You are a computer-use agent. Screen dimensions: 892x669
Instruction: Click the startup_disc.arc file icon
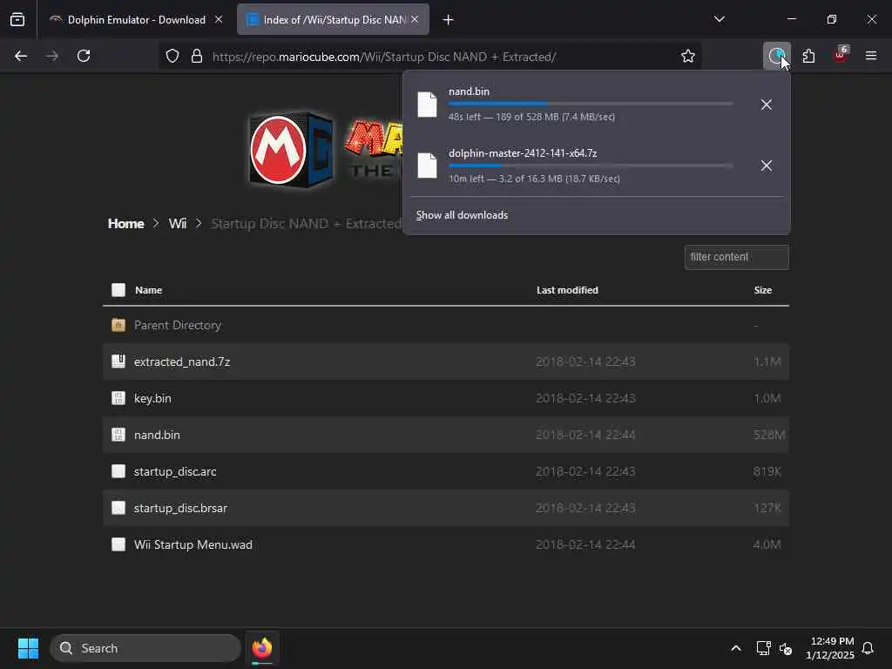point(118,471)
